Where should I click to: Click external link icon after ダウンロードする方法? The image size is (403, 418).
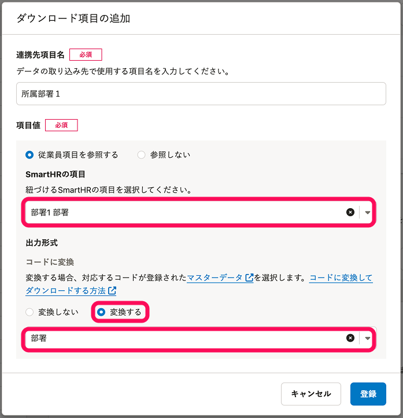112,290
